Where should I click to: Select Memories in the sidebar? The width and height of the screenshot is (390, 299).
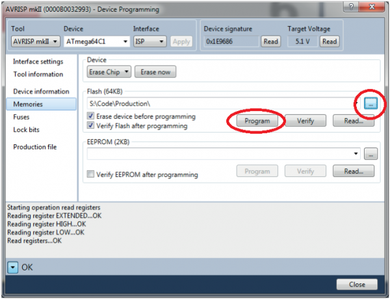42,104
